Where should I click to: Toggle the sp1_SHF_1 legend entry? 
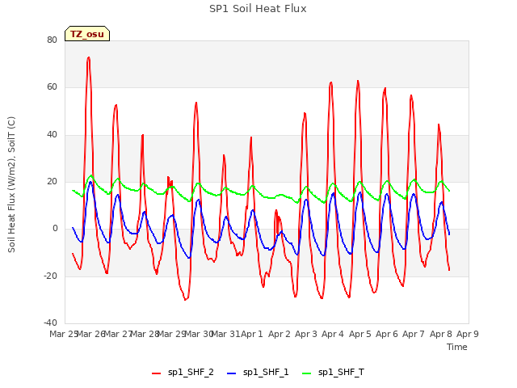coord(258,373)
